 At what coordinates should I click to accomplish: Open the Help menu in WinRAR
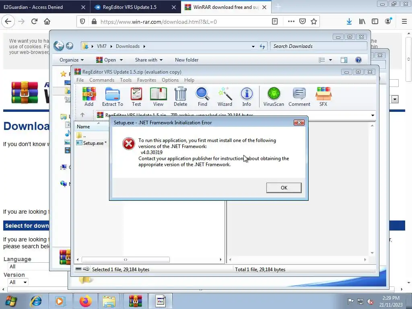coord(189,80)
